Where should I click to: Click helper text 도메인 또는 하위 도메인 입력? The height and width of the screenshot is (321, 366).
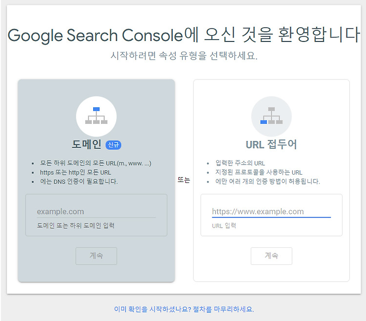(76, 225)
